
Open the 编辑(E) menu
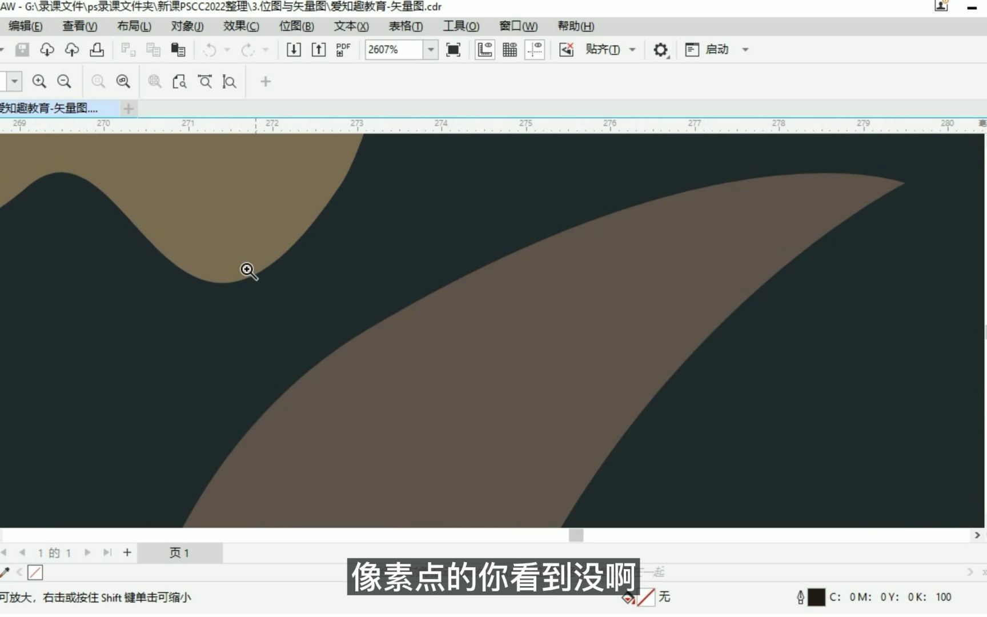25,26
